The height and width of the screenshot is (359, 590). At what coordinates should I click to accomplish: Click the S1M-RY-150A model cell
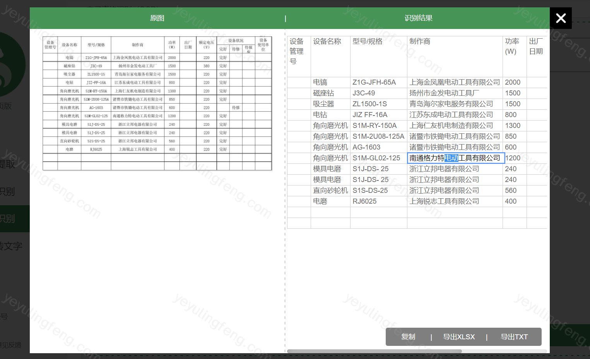click(x=379, y=126)
